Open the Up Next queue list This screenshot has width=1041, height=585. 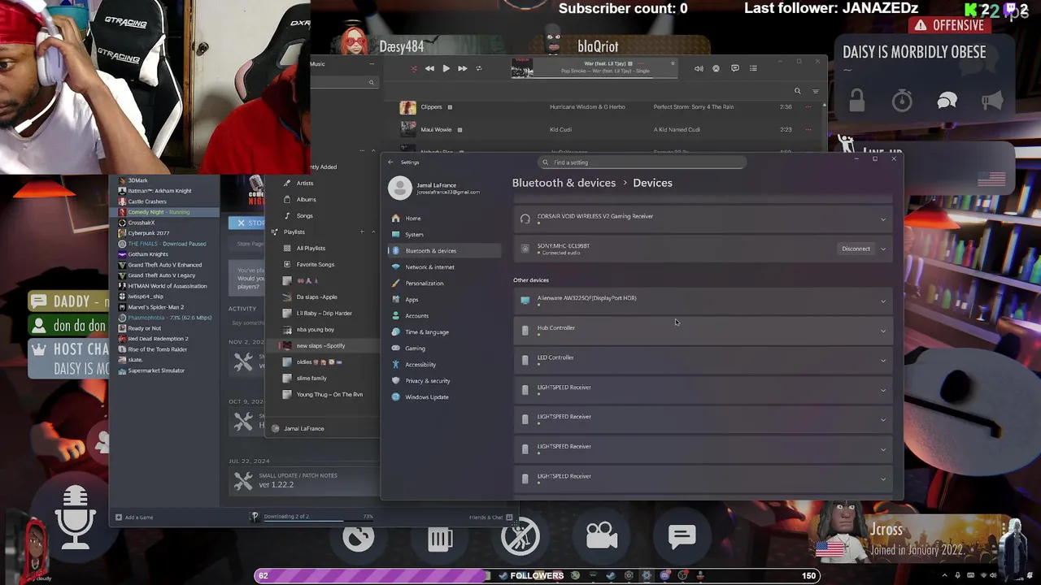(x=753, y=68)
